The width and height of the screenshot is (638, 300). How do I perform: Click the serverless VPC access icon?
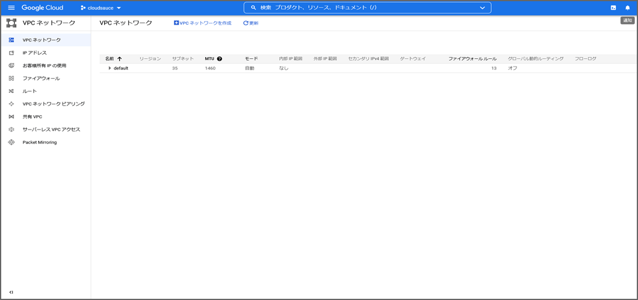tap(11, 130)
